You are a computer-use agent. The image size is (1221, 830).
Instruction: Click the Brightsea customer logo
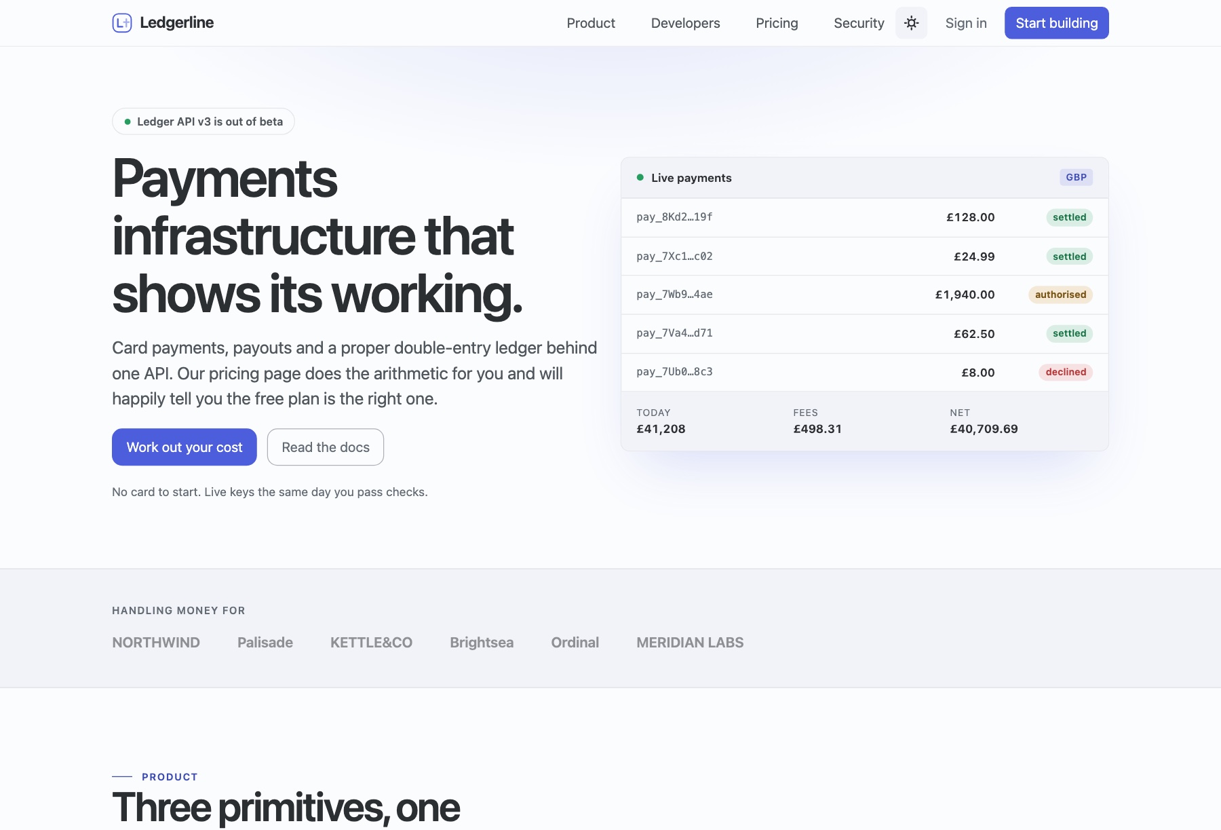coord(482,643)
